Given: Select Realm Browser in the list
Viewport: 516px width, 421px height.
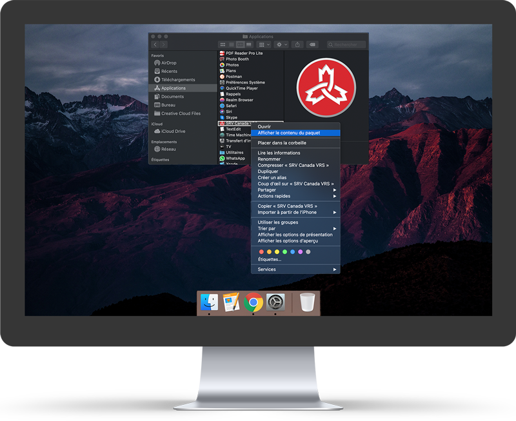Looking at the screenshot, I should pos(251,100).
